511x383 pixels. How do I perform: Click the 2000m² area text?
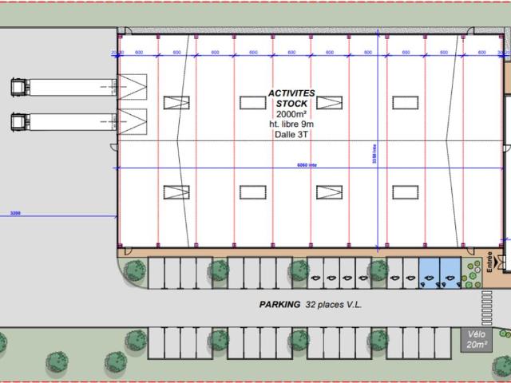pyautogui.click(x=291, y=114)
